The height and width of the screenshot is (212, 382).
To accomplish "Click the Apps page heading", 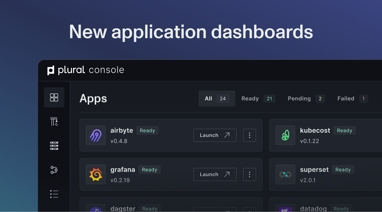I will pos(93,98).
